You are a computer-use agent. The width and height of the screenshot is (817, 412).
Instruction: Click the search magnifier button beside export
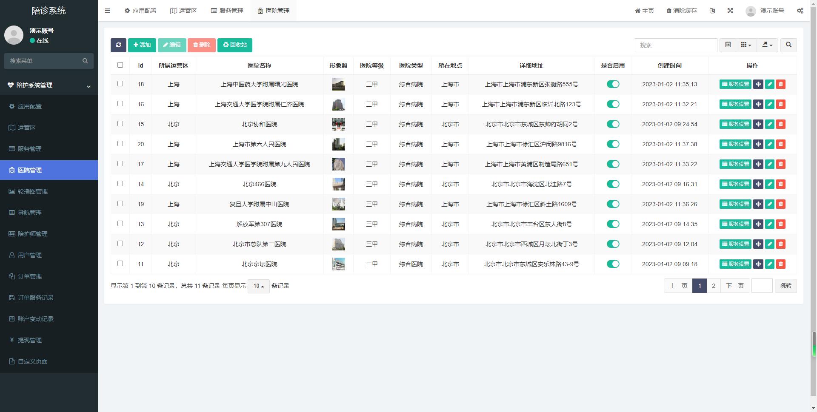[x=788, y=45]
